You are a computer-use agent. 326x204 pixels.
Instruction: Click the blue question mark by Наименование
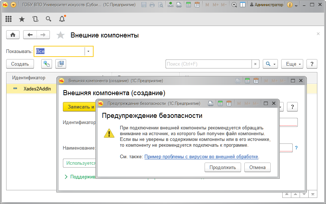click(296, 148)
